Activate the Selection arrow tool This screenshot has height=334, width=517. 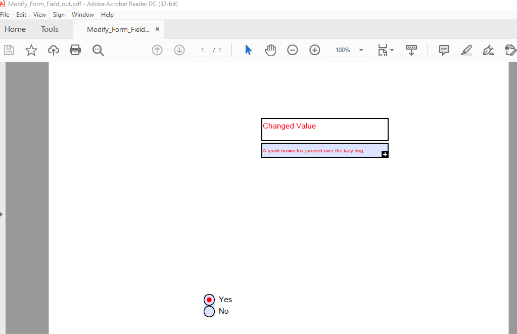point(247,50)
